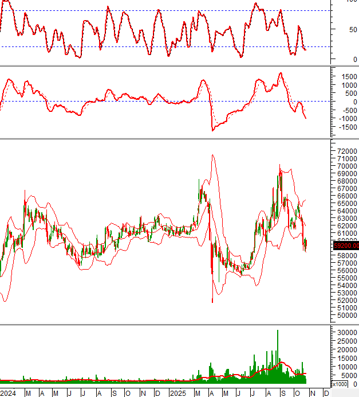
Task: Click the lowest candle wick near 52000
Action: tap(212, 299)
